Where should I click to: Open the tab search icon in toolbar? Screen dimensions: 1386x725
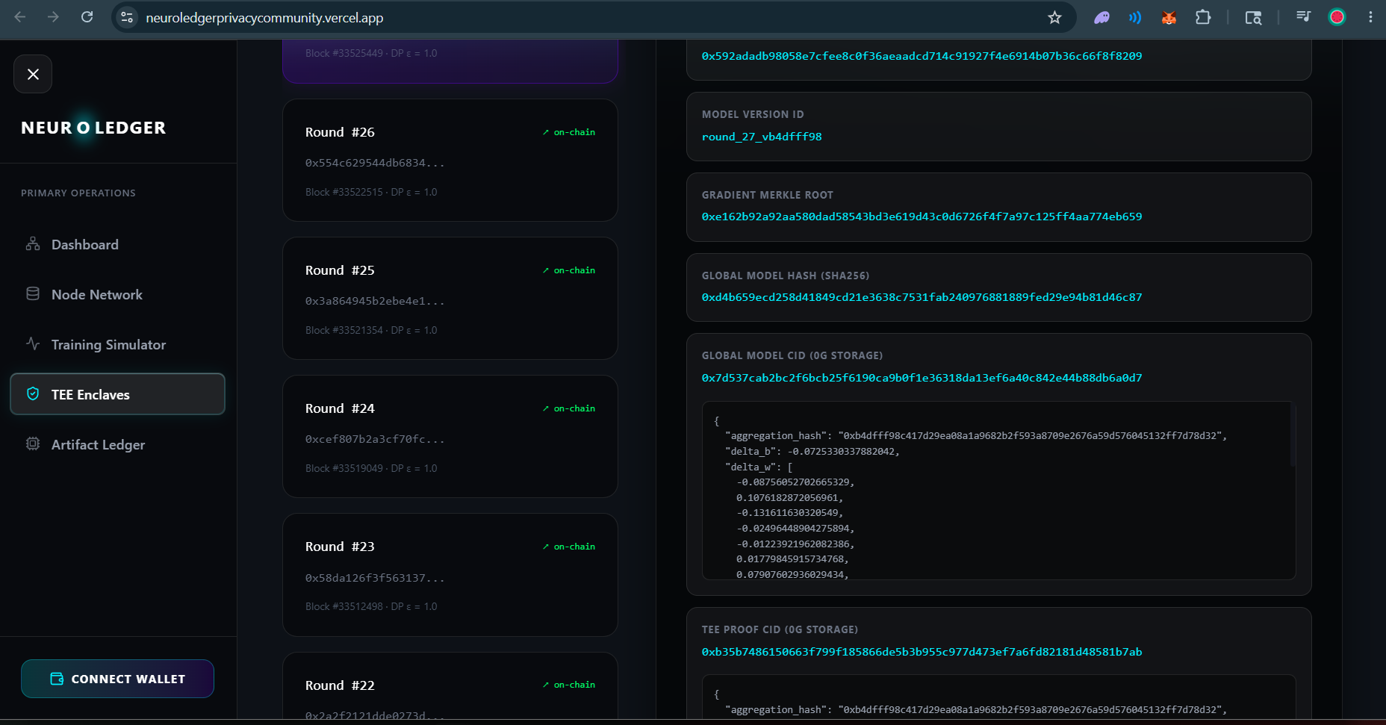click(x=1253, y=17)
